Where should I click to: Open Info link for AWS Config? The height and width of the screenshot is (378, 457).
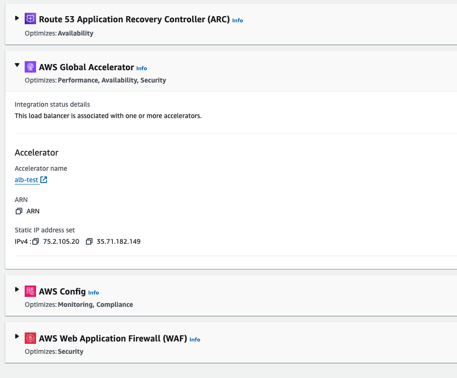(93, 293)
